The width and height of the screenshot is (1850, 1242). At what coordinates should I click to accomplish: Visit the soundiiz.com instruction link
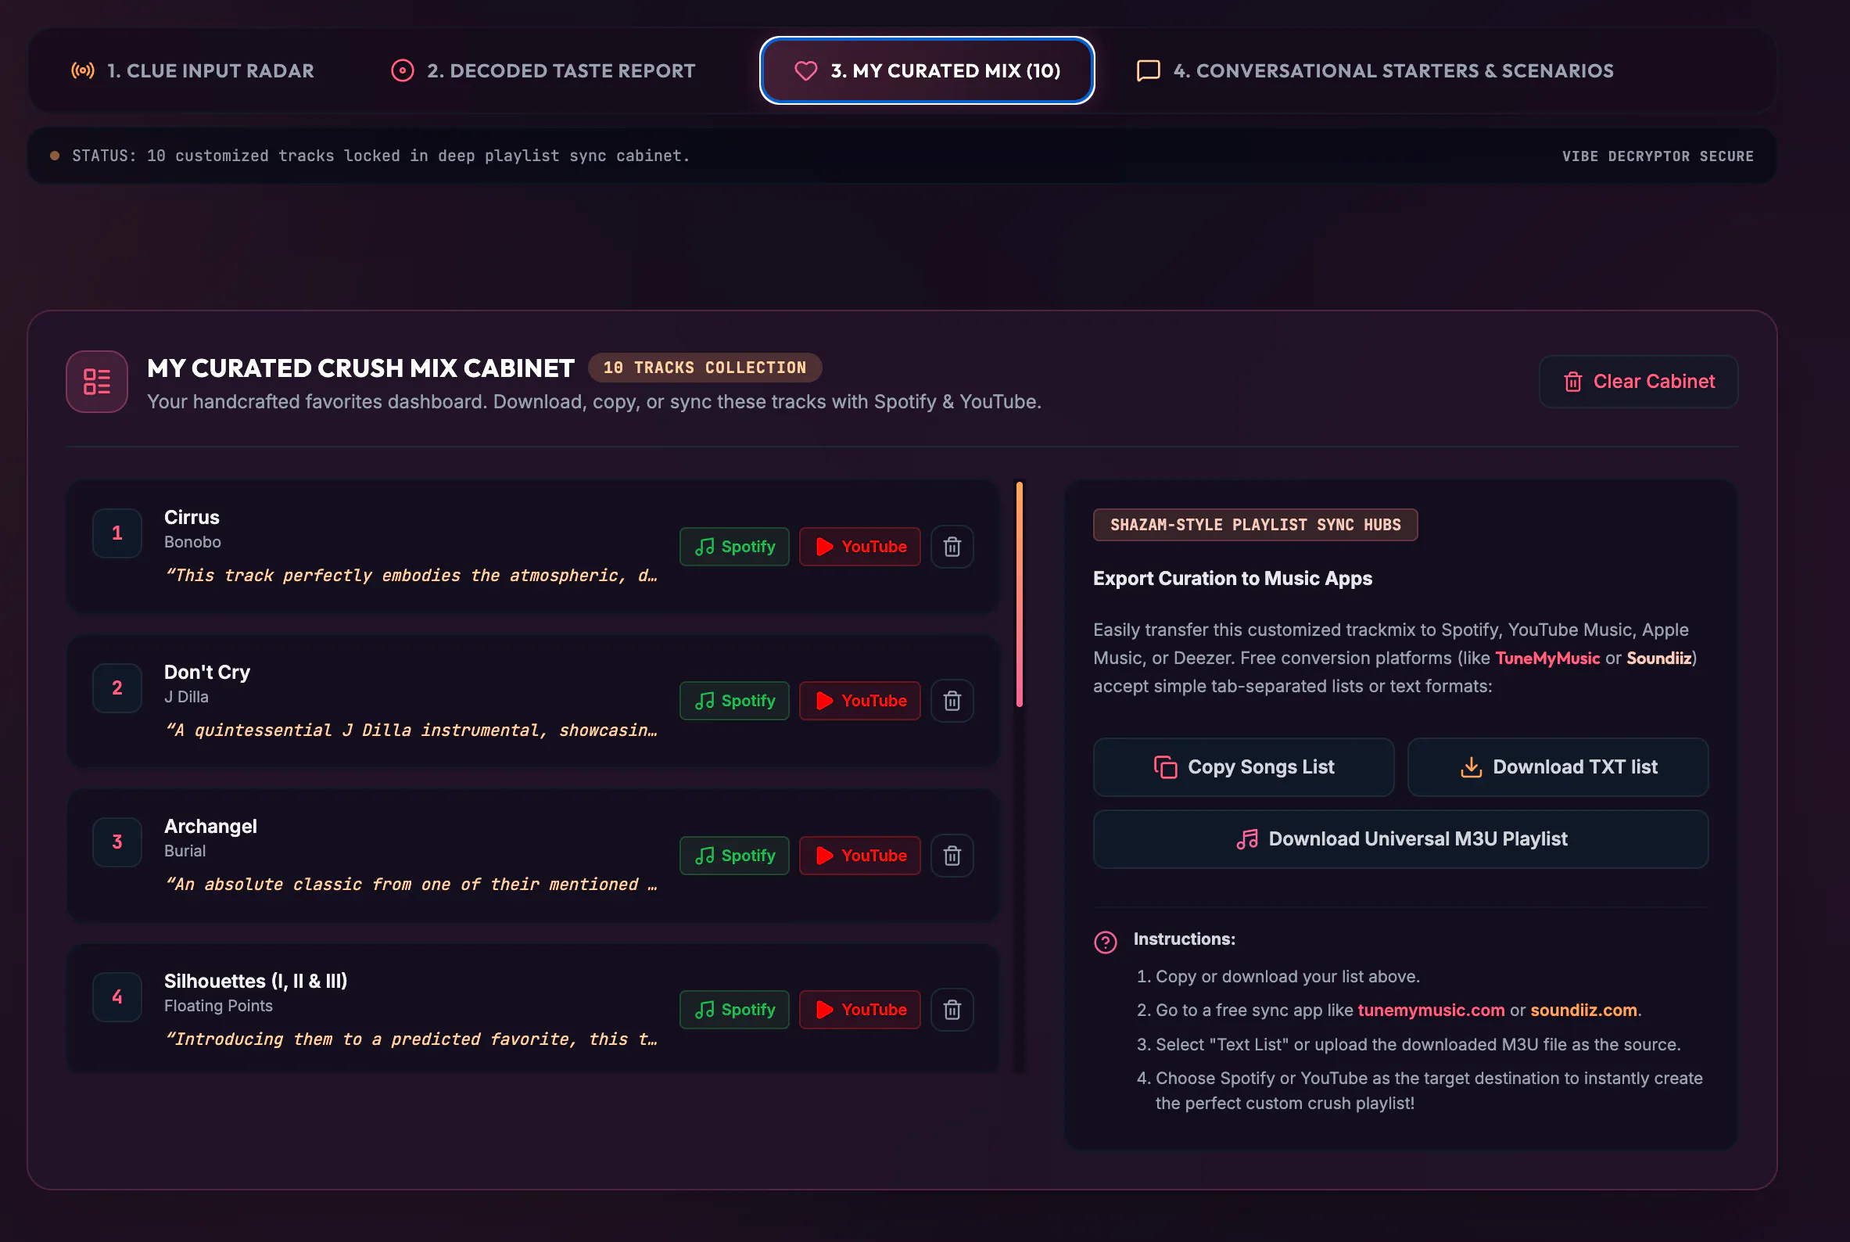pyautogui.click(x=1583, y=1010)
